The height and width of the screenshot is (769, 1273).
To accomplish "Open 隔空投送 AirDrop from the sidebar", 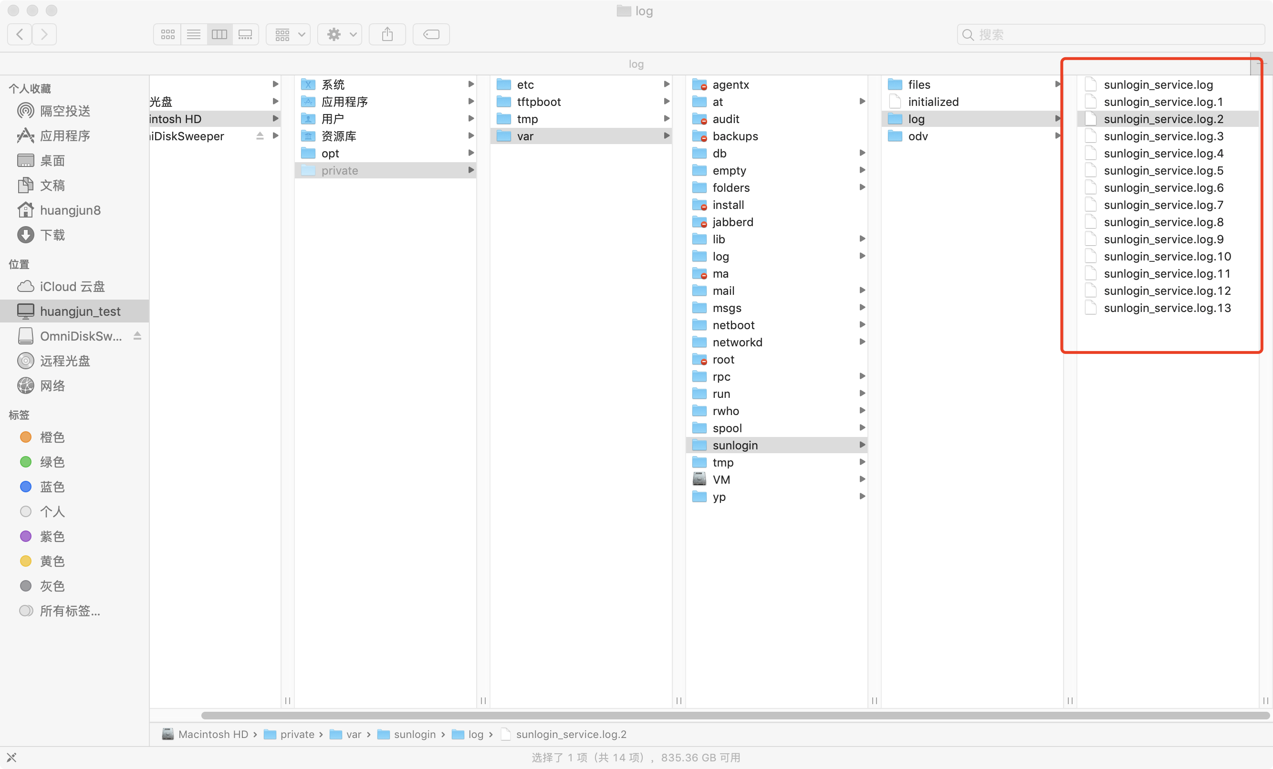I will (x=65, y=111).
